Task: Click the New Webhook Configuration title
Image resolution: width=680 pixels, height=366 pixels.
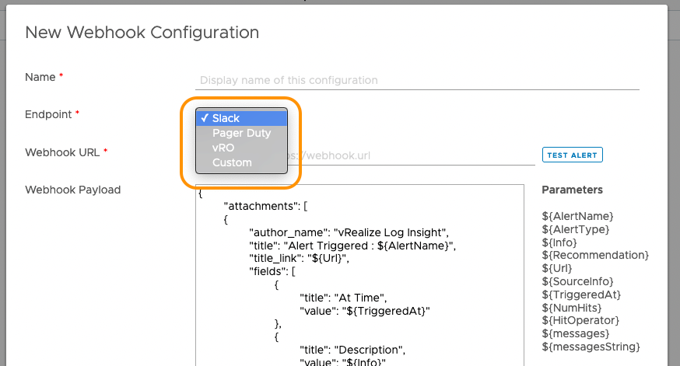Action: pyautogui.click(x=142, y=33)
